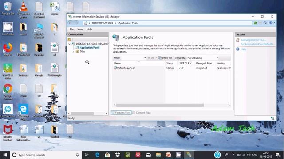Open the HP Welcome desktop icon

pyautogui.click(x=8, y=111)
